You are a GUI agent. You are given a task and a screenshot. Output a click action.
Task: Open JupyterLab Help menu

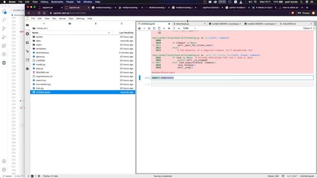coord(90,19)
